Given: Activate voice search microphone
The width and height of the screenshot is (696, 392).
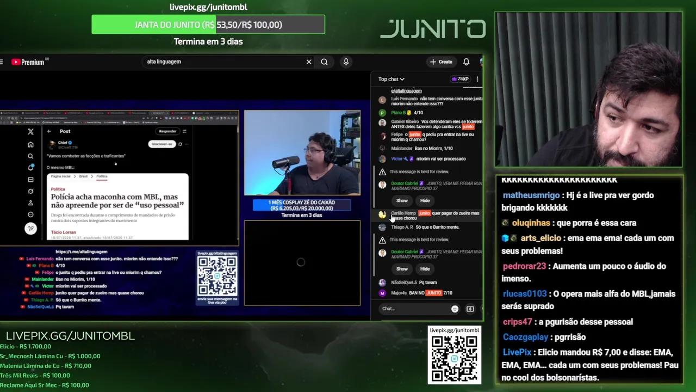Looking at the screenshot, I should pyautogui.click(x=346, y=62).
